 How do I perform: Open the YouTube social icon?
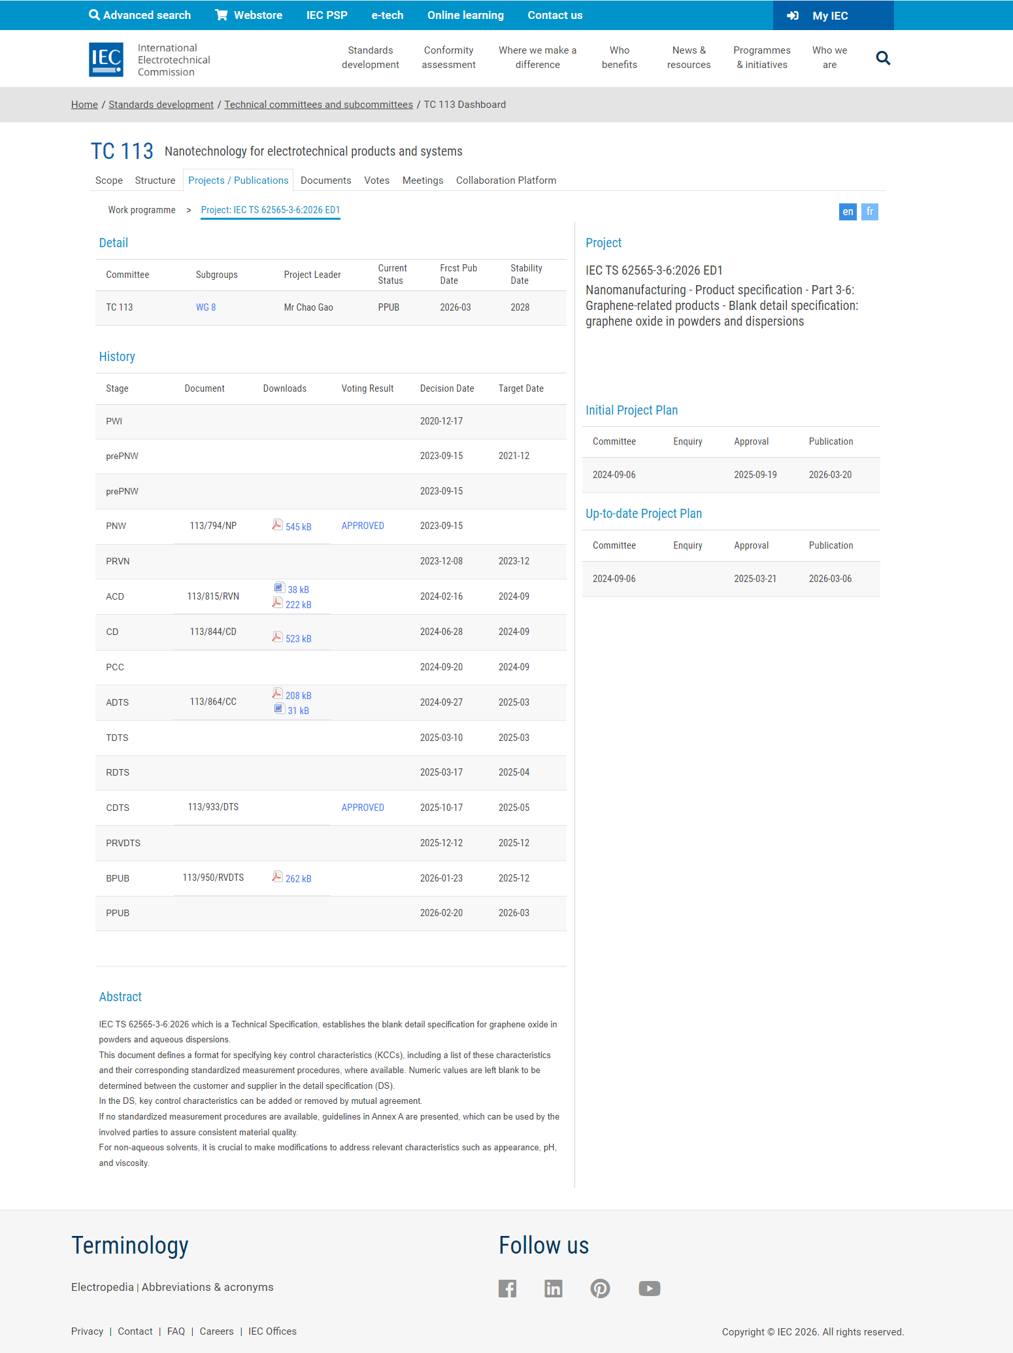click(649, 1288)
